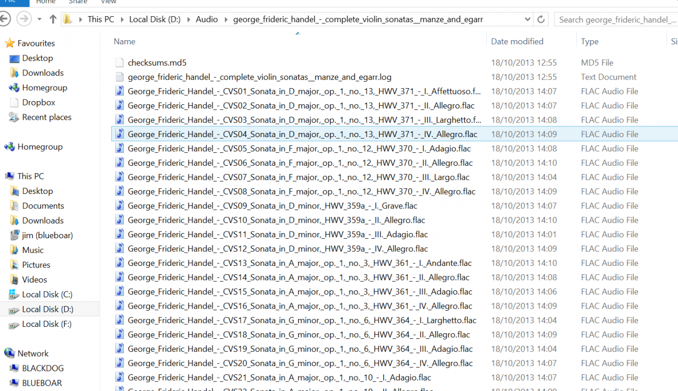678x391 pixels.
Task: Select CVS11 Adagio HWV 359a file
Action: [x=278, y=235]
